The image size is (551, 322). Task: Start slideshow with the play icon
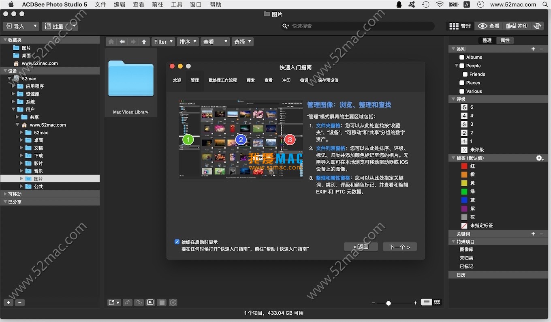[x=150, y=303]
